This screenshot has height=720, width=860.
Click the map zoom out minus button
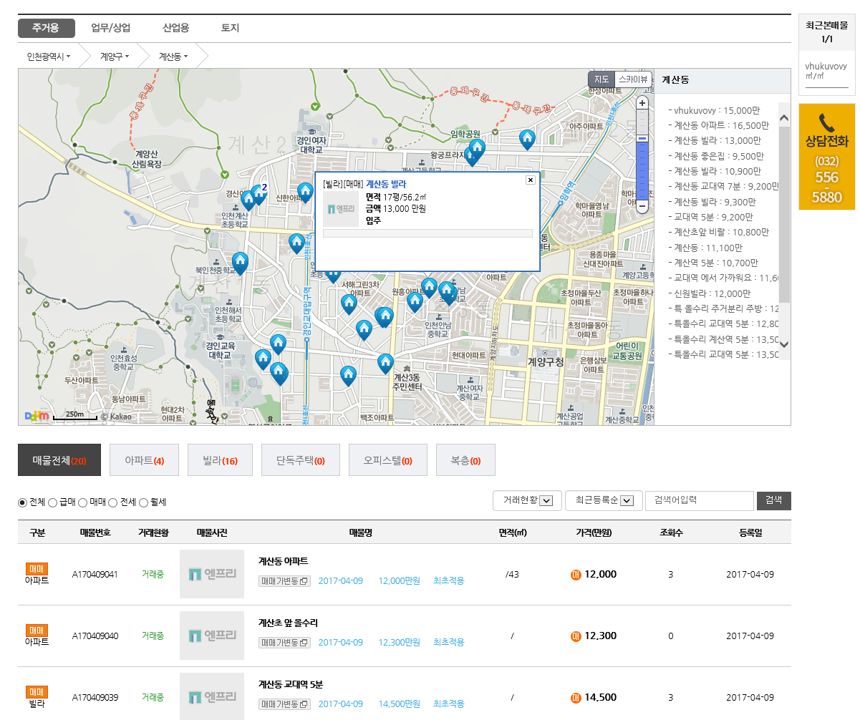click(x=642, y=206)
